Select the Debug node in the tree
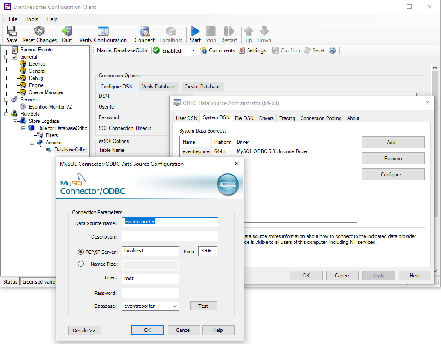This screenshot has height=344, width=441. click(36, 78)
